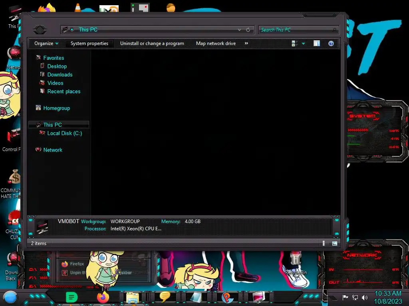Click the computer icon in the address bar
Image resolution: width=409 pixels, height=306 pixels.
(65, 29)
